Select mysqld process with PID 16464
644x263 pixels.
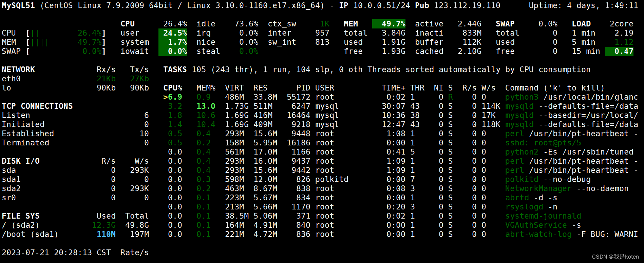[400, 115]
